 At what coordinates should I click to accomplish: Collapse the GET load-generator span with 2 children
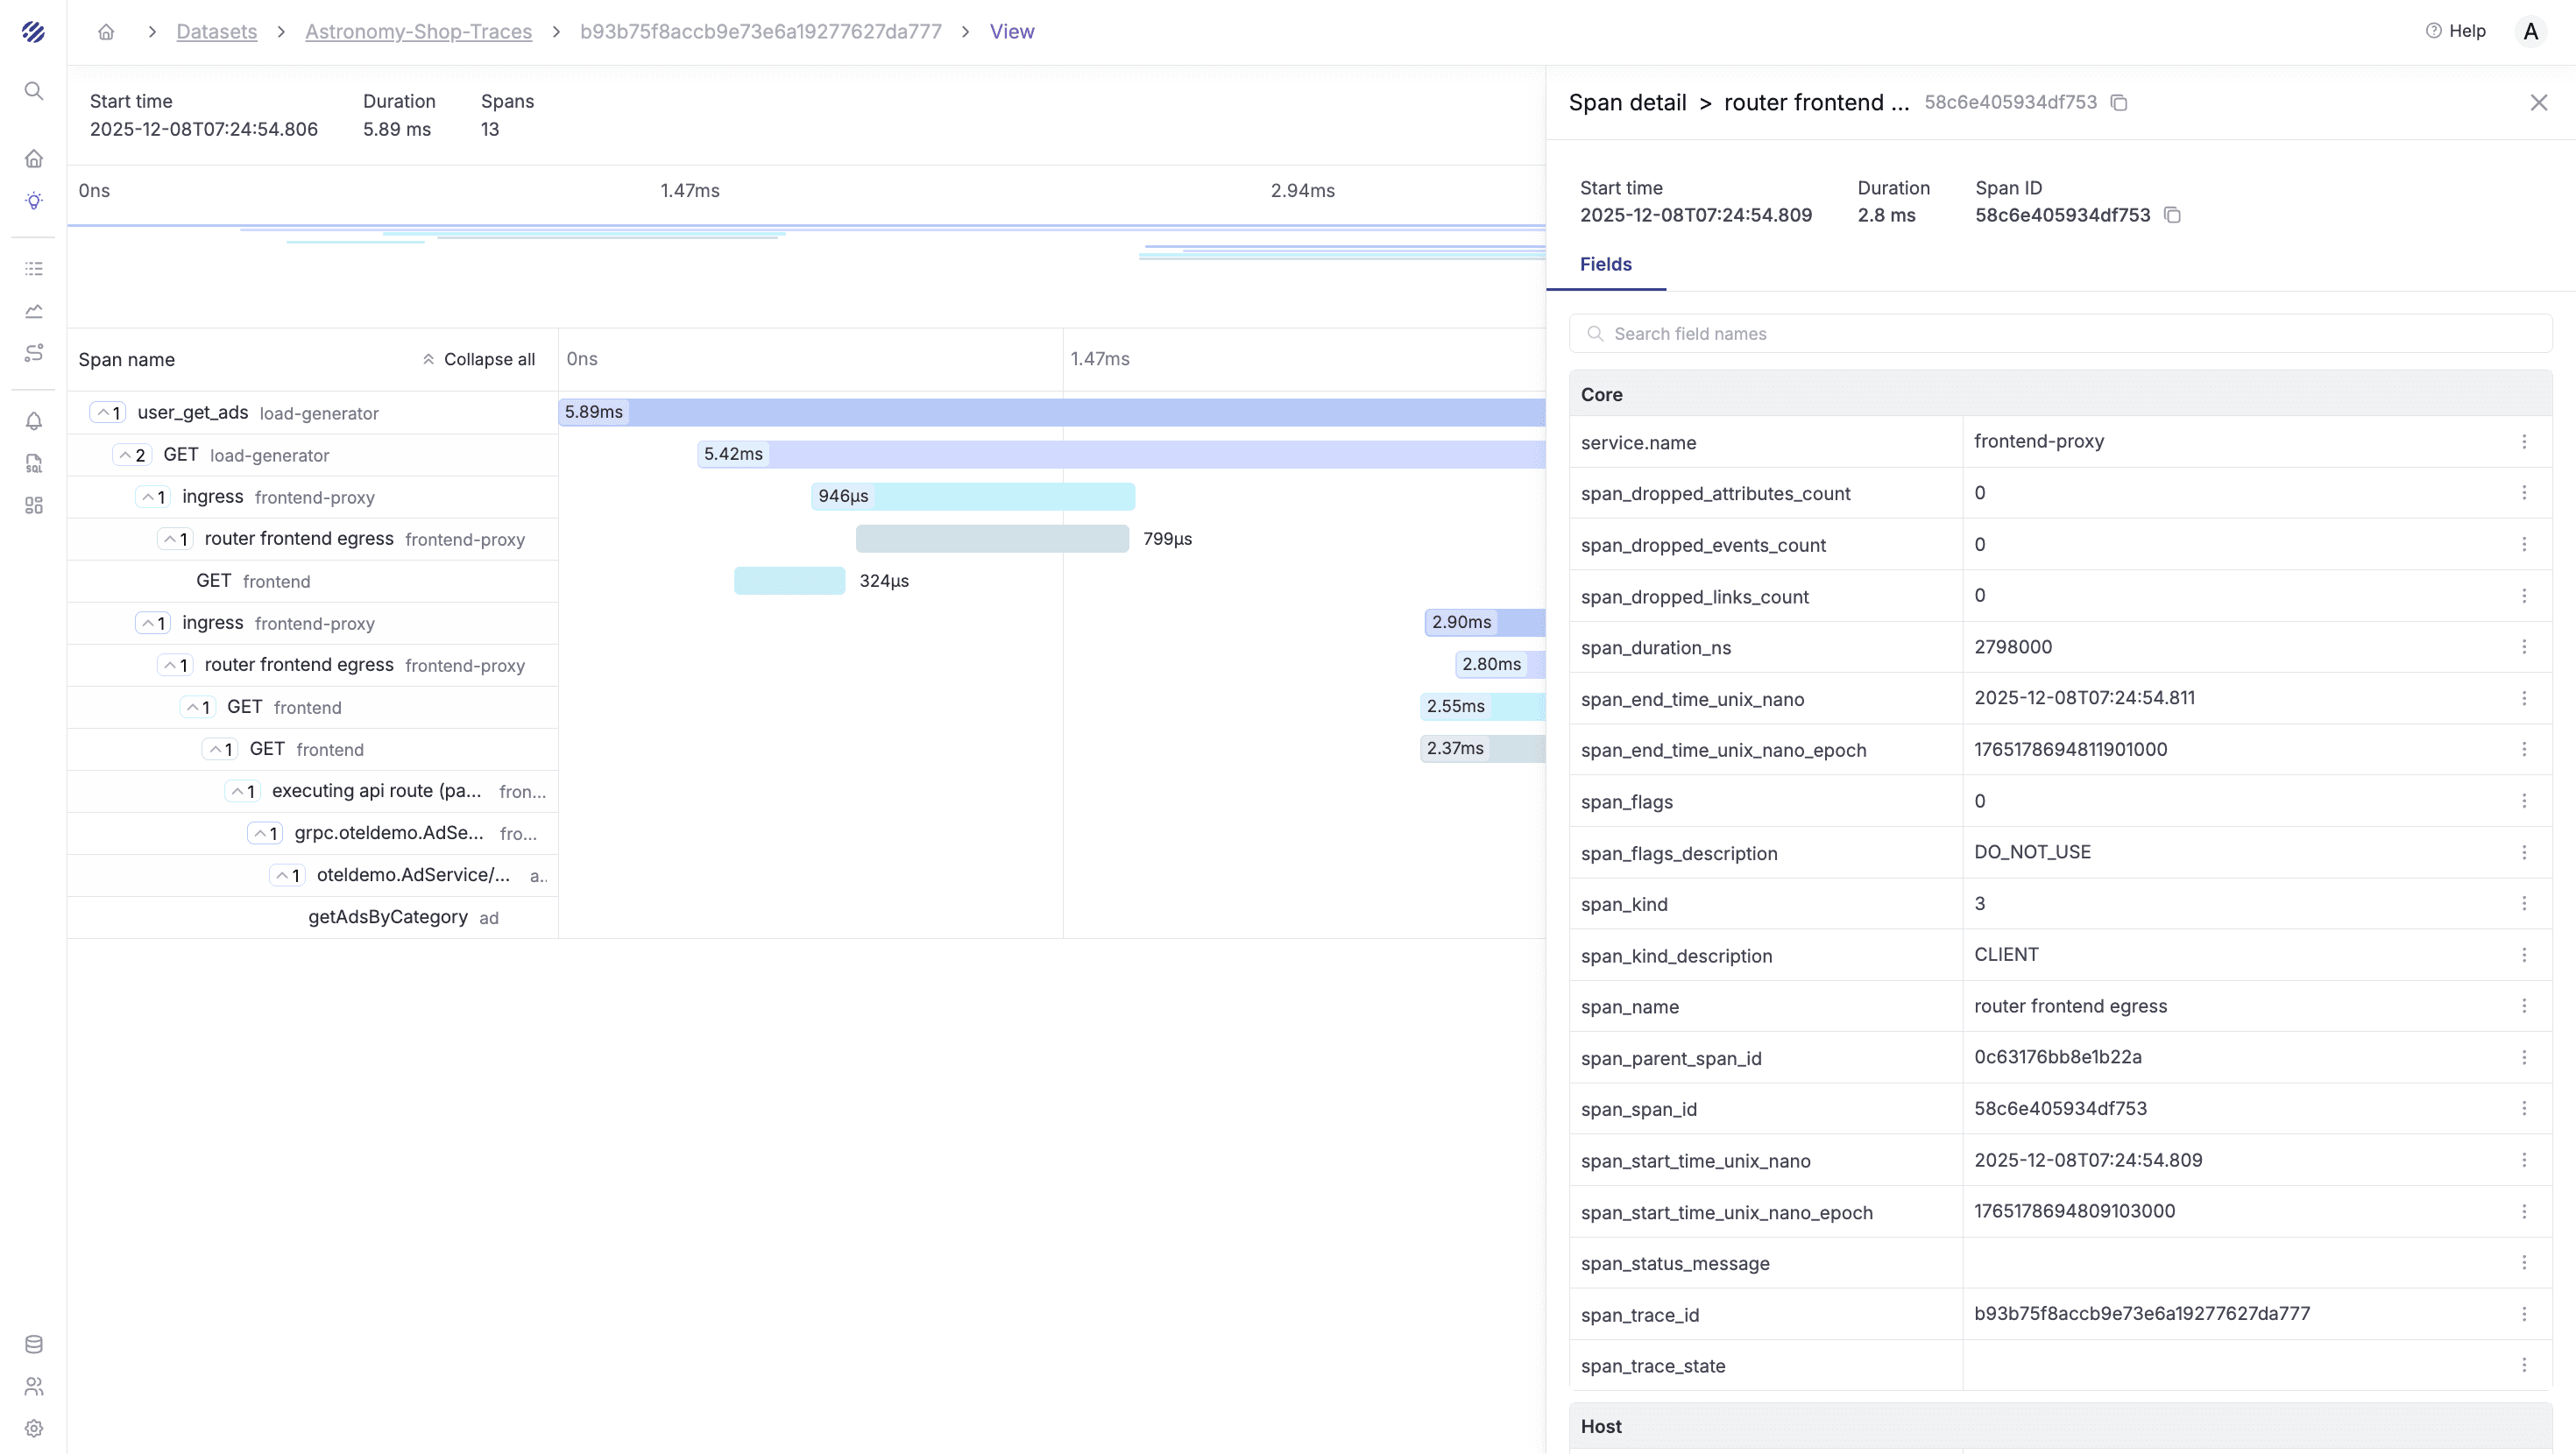coord(131,455)
